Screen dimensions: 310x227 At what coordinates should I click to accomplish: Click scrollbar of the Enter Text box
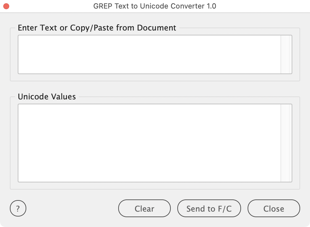(286, 54)
